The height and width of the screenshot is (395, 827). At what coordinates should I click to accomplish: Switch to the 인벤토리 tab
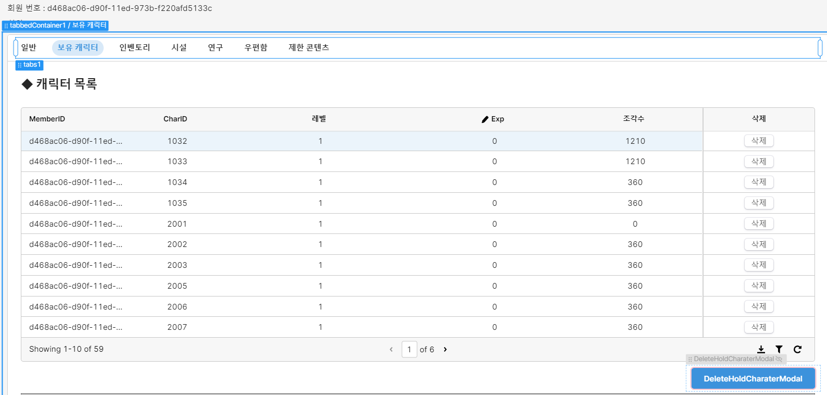135,47
